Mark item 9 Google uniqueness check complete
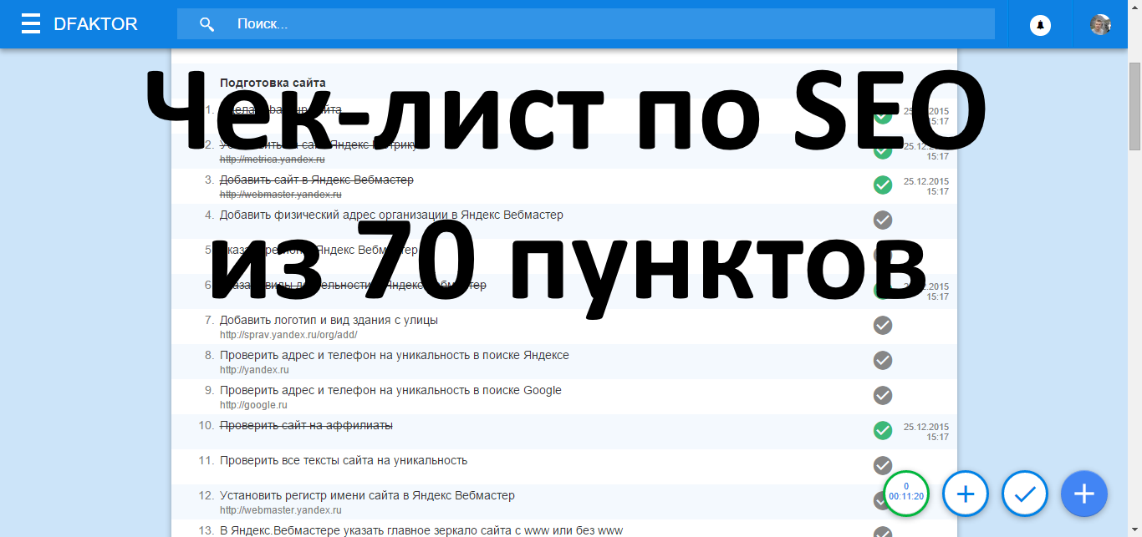 point(883,395)
